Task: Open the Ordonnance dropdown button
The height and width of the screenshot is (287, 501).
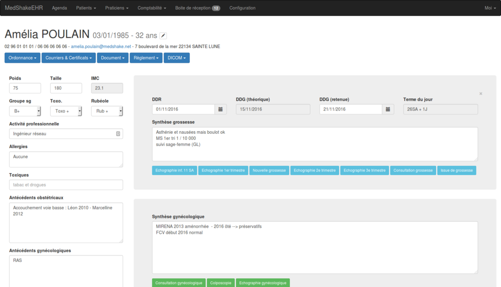Action: point(22,58)
